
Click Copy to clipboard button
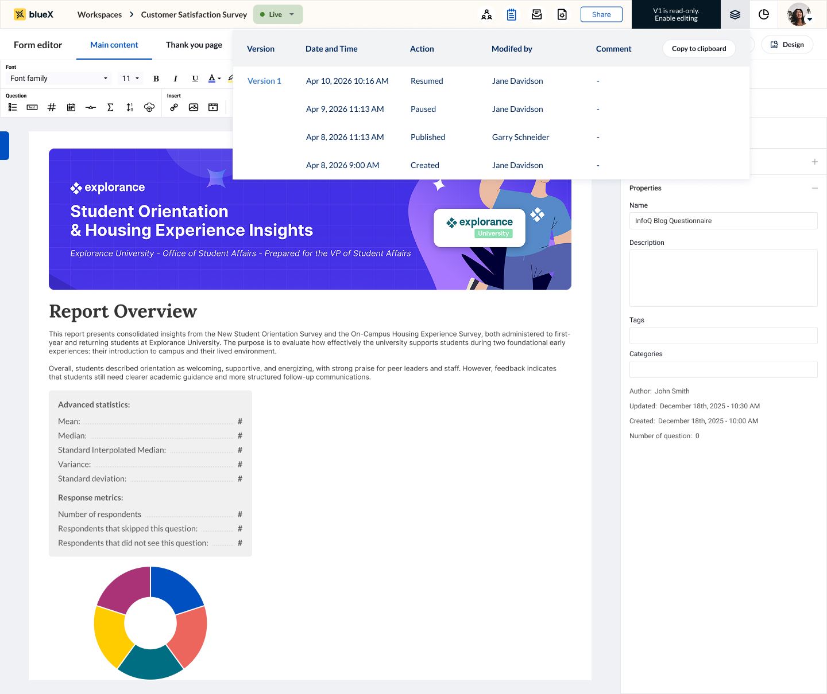699,49
